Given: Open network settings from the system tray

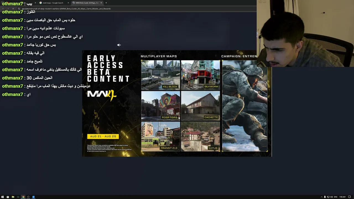Looking at the screenshot, I should coord(328,197).
